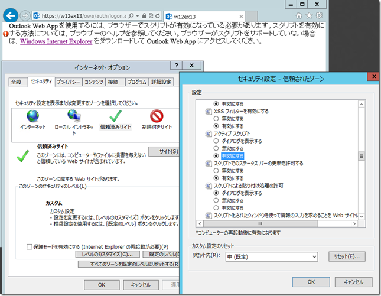Image resolution: width=381 pixels, height=296 pixels.
Task: Set XSS filter to 有効にする
Action: point(216,126)
